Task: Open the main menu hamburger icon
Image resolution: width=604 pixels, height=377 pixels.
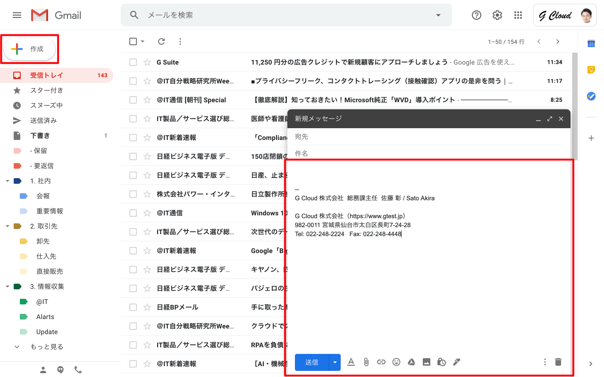Action: (17, 15)
